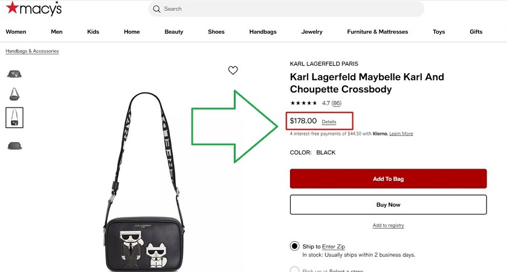Click the five-star rating icons

[304, 103]
